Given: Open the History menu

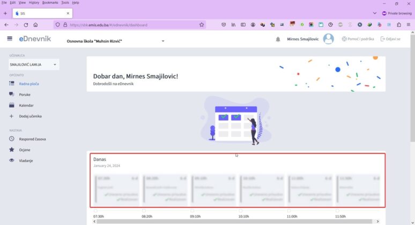Looking at the screenshot, I should coord(33,3).
